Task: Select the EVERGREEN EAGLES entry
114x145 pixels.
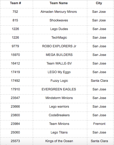Action: pyautogui.click(x=59, y=89)
